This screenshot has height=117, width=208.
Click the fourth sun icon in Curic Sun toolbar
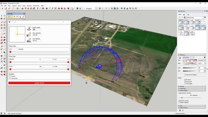17,17
